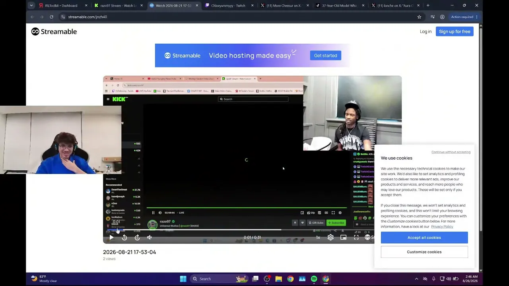Switch to Chloeyummyyy Twitch tab
509x286 pixels.
(x=228, y=6)
